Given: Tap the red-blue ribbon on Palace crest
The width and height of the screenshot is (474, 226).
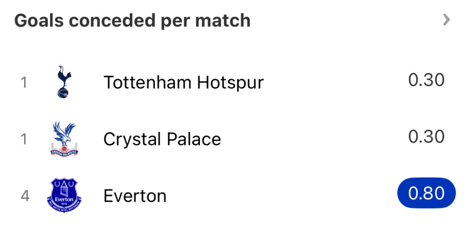Looking at the screenshot, I should click(x=64, y=153).
